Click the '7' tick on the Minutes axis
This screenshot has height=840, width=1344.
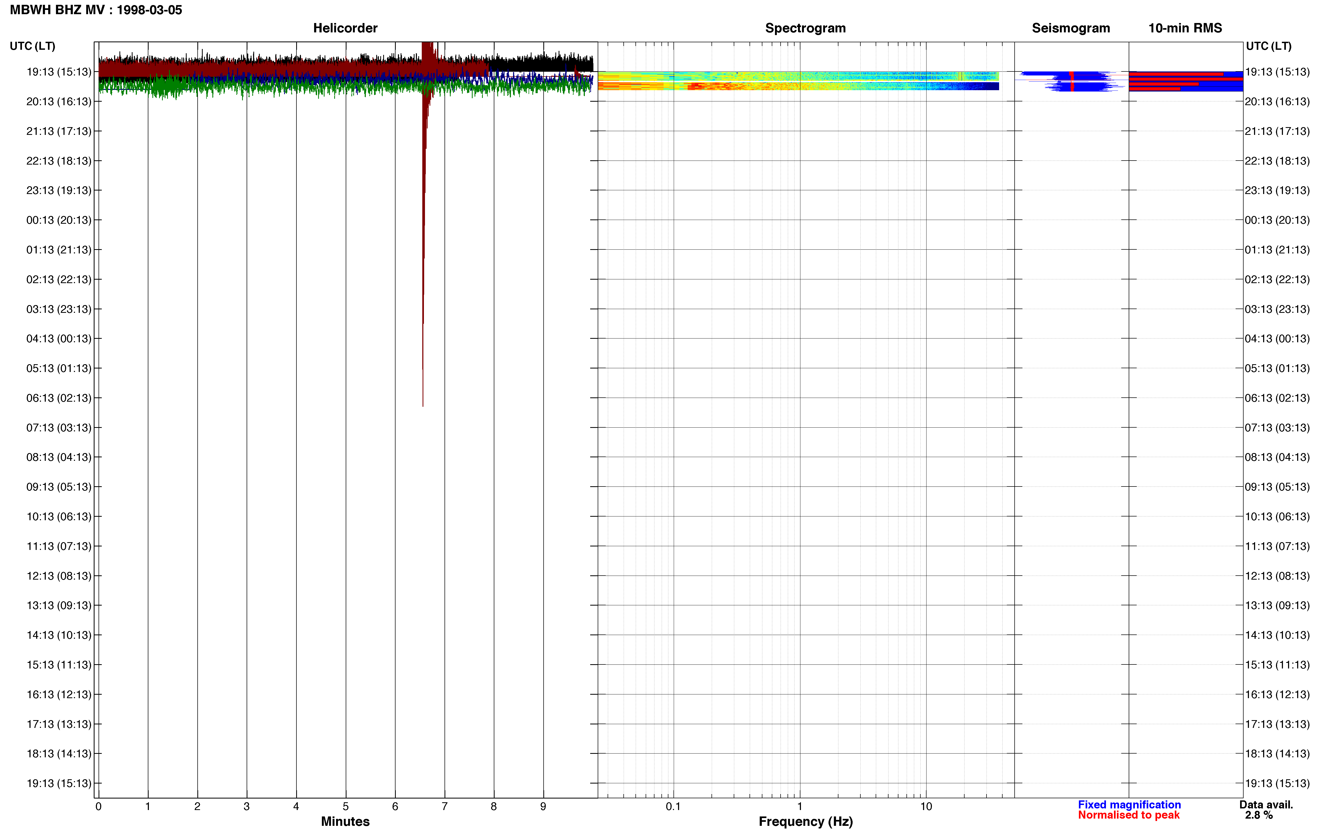click(445, 807)
